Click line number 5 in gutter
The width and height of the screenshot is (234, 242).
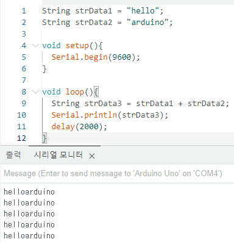pyautogui.click(x=24, y=57)
